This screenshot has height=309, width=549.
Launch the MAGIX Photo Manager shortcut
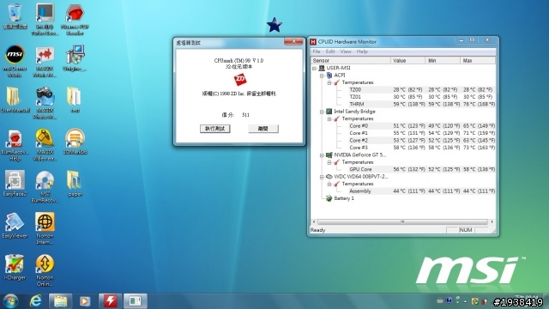pyautogui.click(x=45, y=103)
